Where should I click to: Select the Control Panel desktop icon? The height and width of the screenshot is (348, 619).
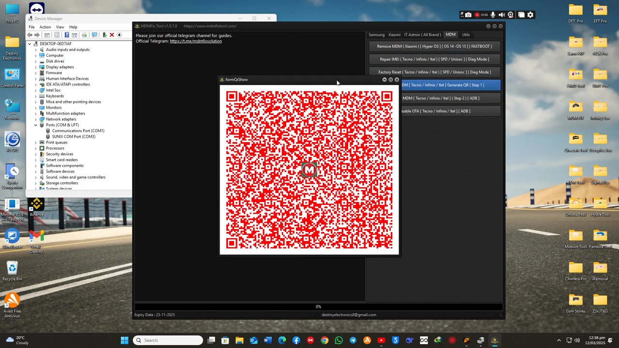coord(12,78)
